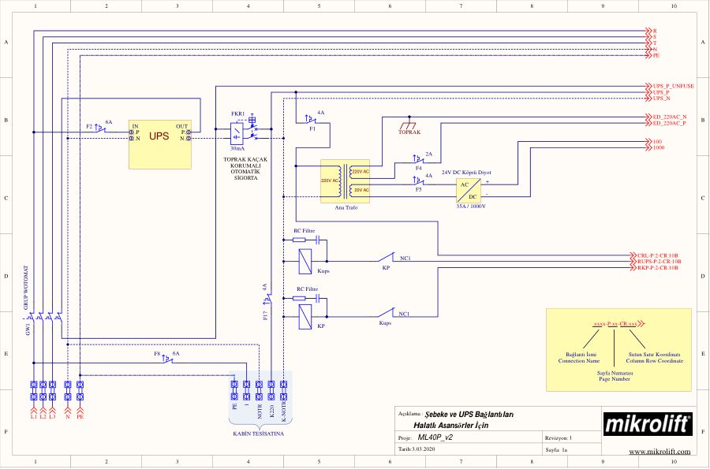Click the UPS_P_UNFUSE connection label

tap(674, 86)
